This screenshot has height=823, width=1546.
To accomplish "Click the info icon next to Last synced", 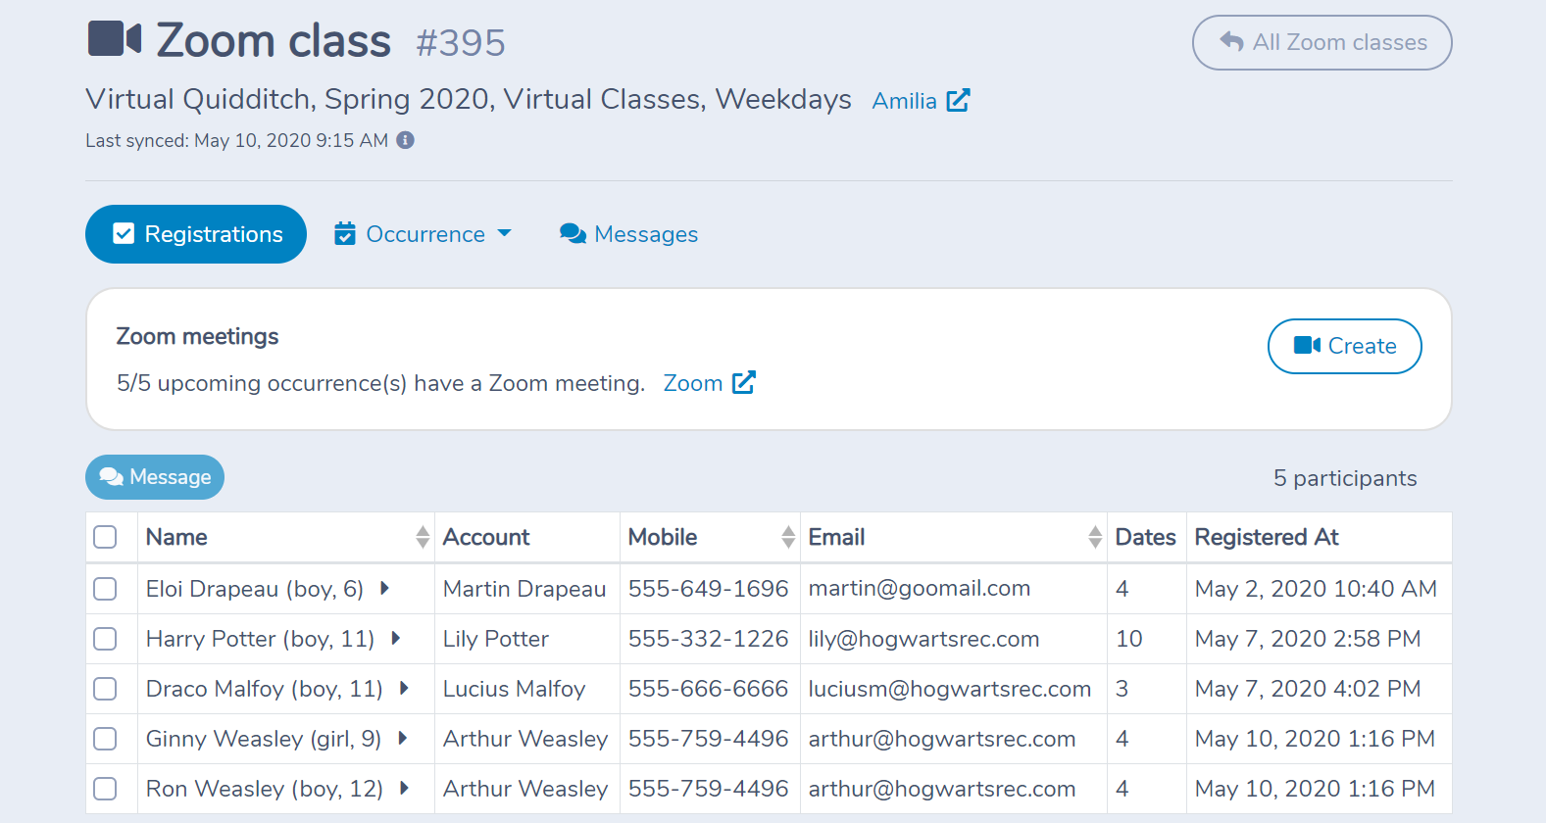I will [405, 140].
